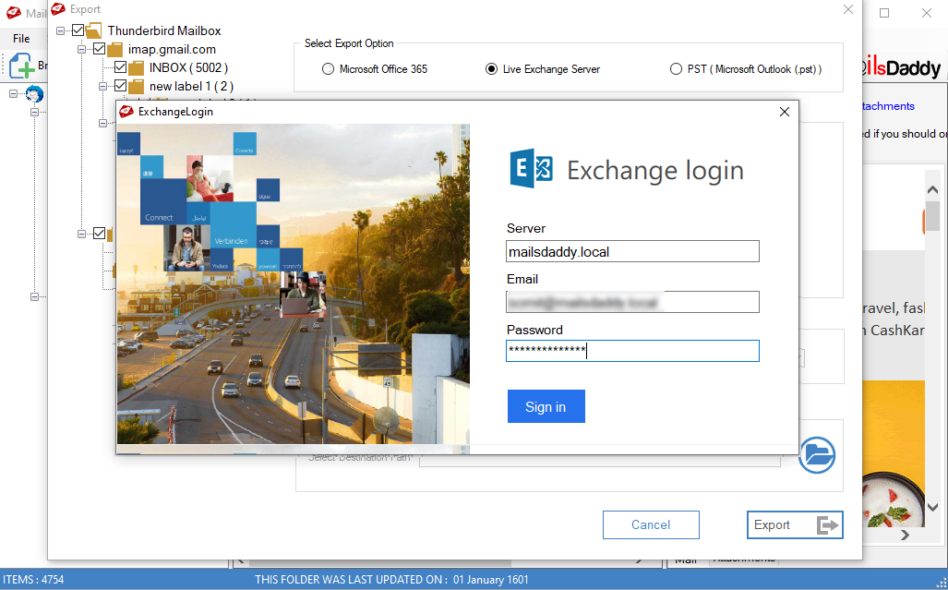This screenshot has width=948, height=590.
Task: Click the ExchangeLogin dialog title icon
Action: pos(126,112)
